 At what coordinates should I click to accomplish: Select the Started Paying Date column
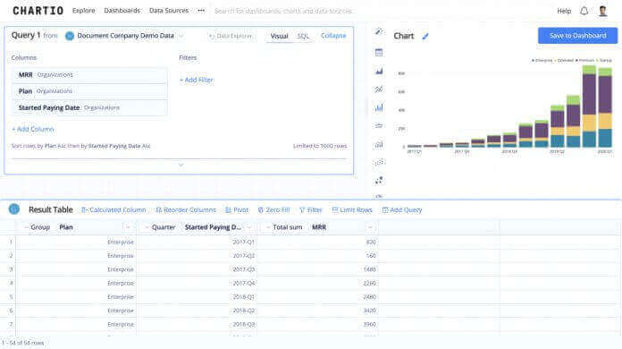[89, 107]
